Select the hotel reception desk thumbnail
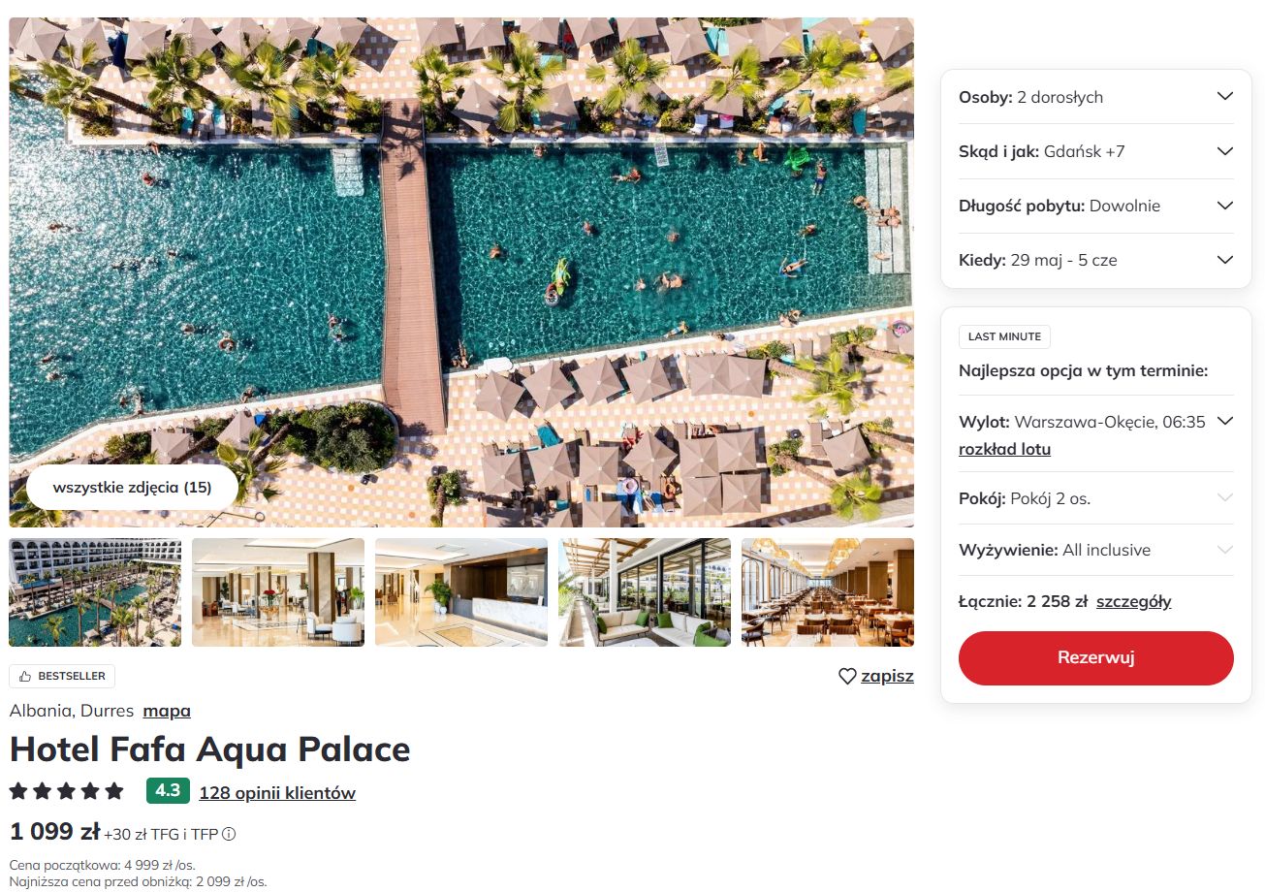Viewport: 1265px width, 892px height. click(x=461, y=592)
